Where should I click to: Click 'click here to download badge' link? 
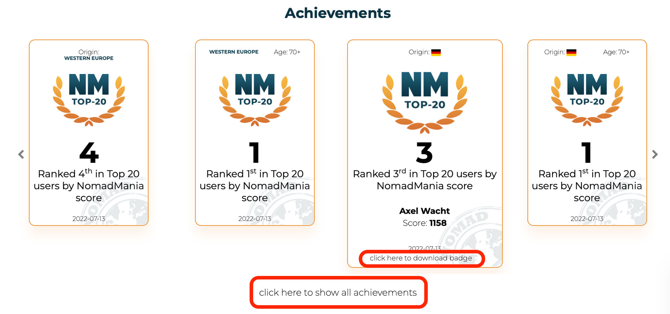(421, 258)
